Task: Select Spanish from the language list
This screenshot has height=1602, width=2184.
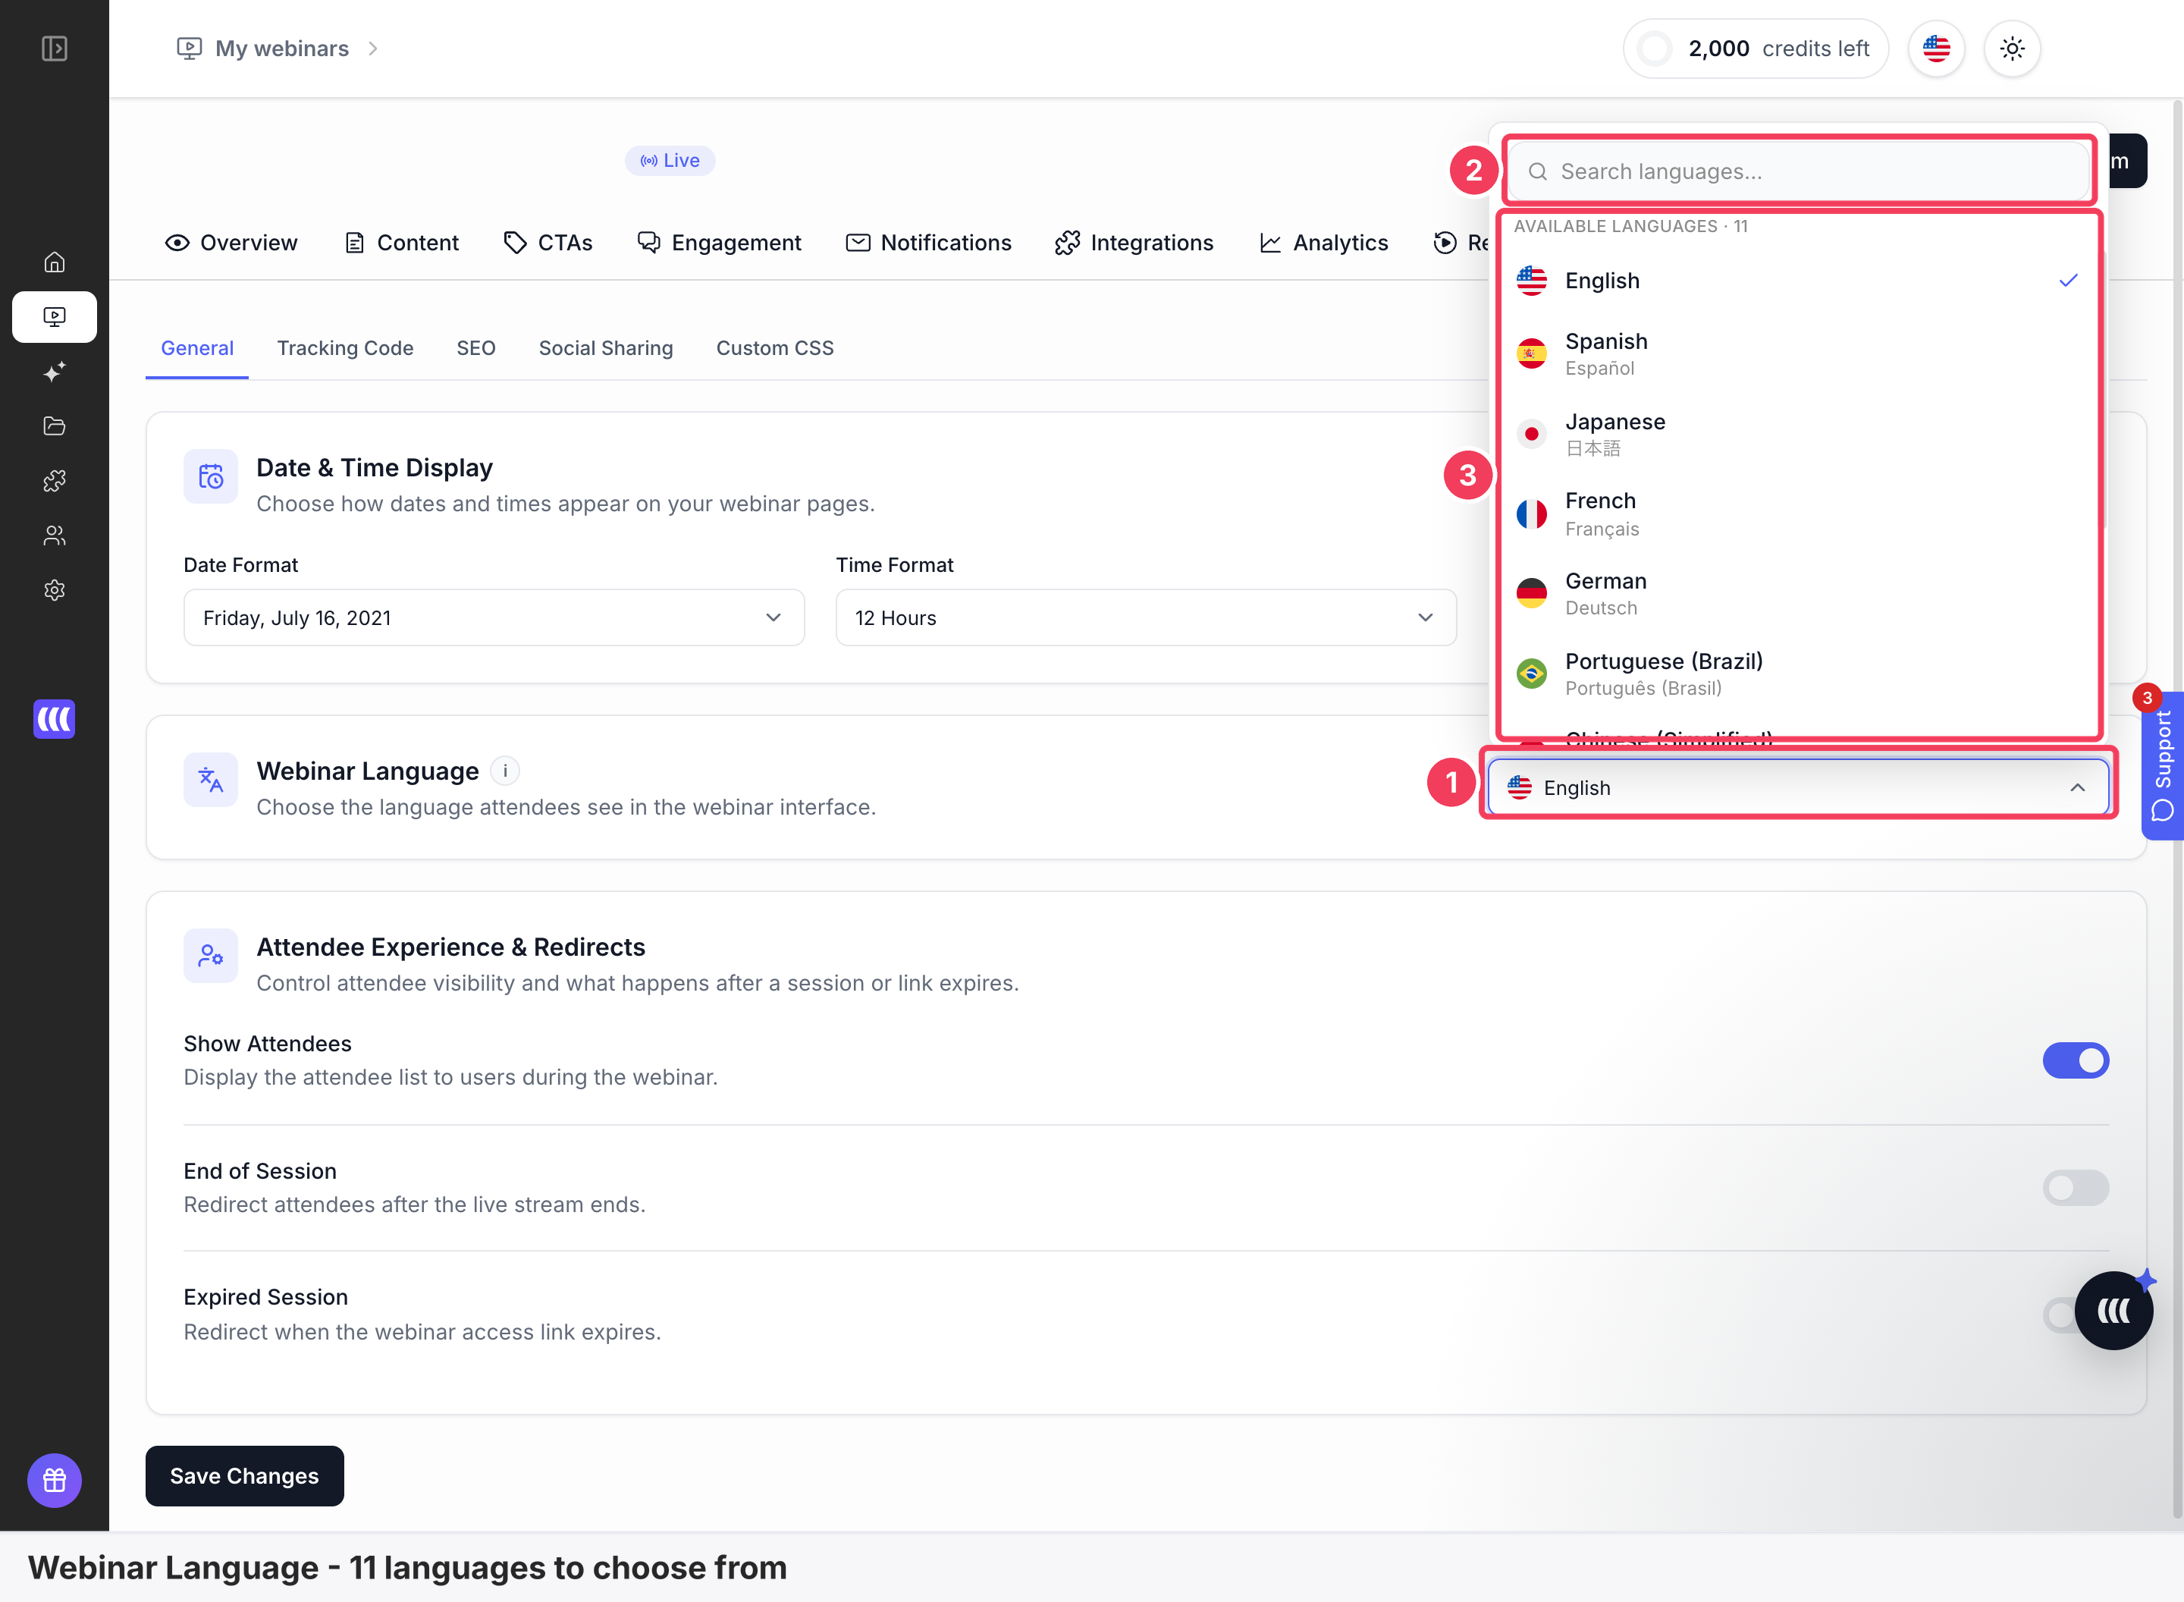Action: [x=1798, y=354]
